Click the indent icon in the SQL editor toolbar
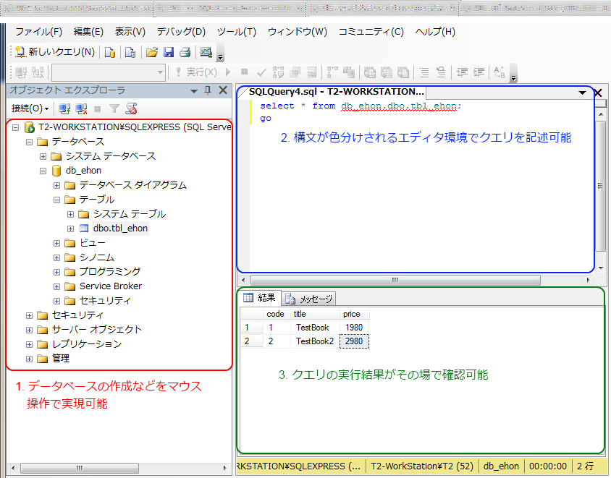This screenshot has height=478, width=611. pyautogui.click(x=479, y=72)
